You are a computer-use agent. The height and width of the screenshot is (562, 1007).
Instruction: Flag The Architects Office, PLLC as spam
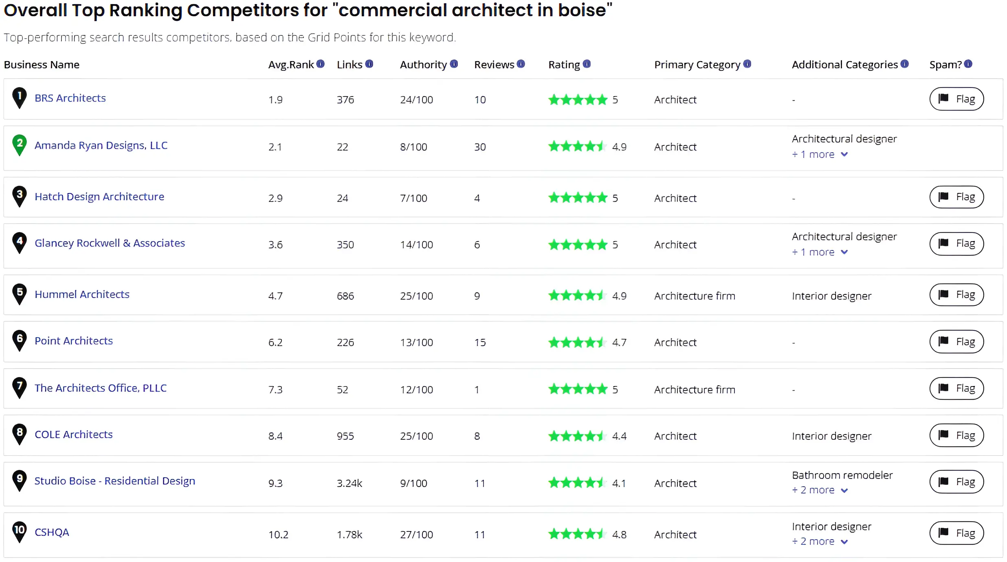[956, 389]
